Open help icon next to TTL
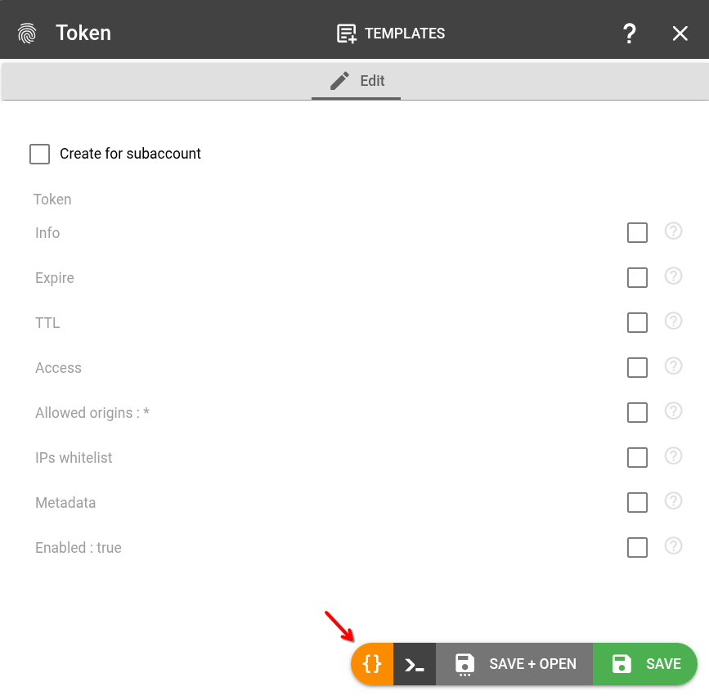 pos(673,321)
